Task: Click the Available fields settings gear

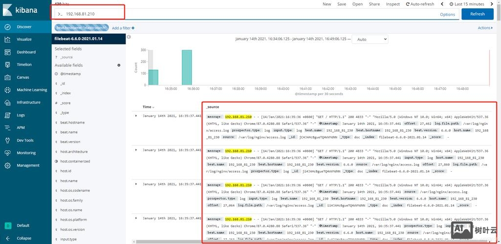Action: [118, 65]
